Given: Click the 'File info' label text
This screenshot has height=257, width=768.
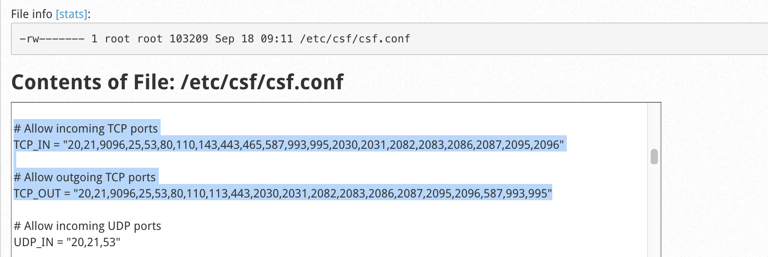Looking at the screenshot, I should (x=32, y=14).
